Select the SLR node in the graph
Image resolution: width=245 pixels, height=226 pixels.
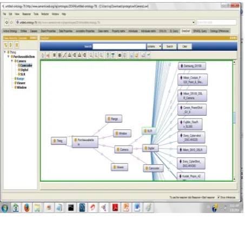[x=149, y=131]
